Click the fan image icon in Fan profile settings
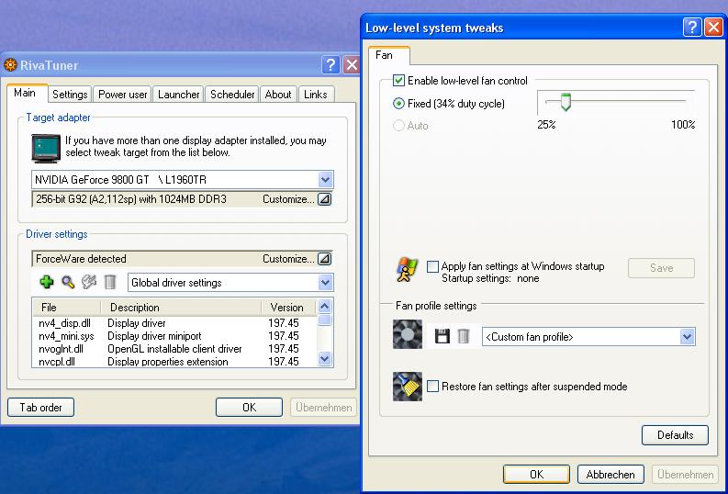Viewport: 728px width, 494px height. [408, 334]
